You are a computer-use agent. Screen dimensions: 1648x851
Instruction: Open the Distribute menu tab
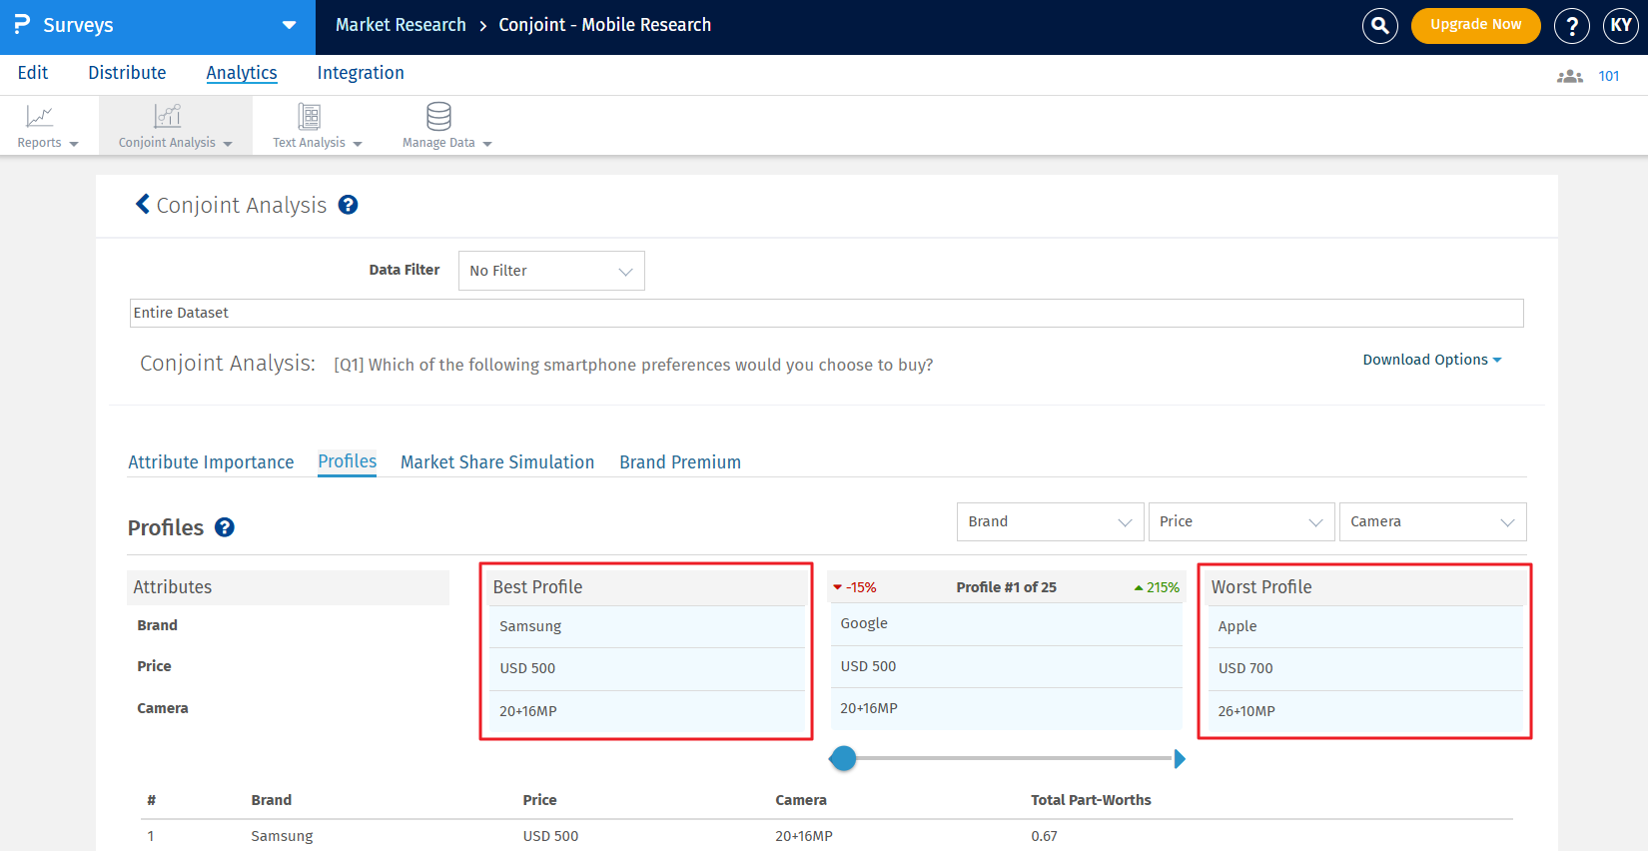tap(127, 73)
